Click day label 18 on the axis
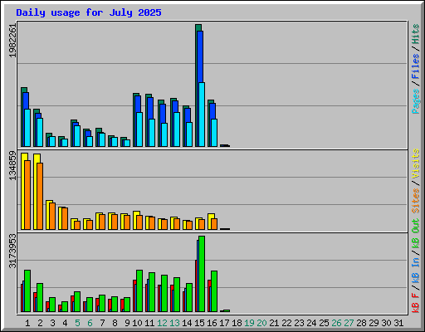 237,323
